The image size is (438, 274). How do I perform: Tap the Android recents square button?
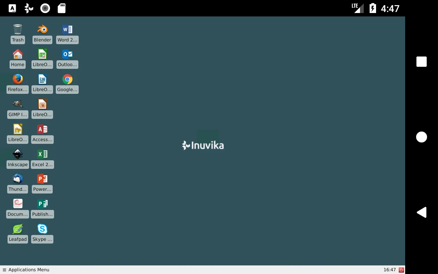[x=422, y=62]
